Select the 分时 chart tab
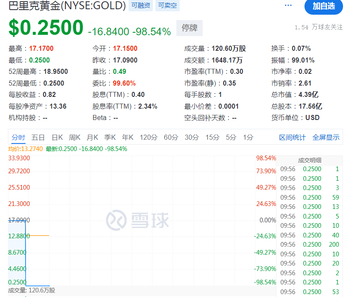 18,137
